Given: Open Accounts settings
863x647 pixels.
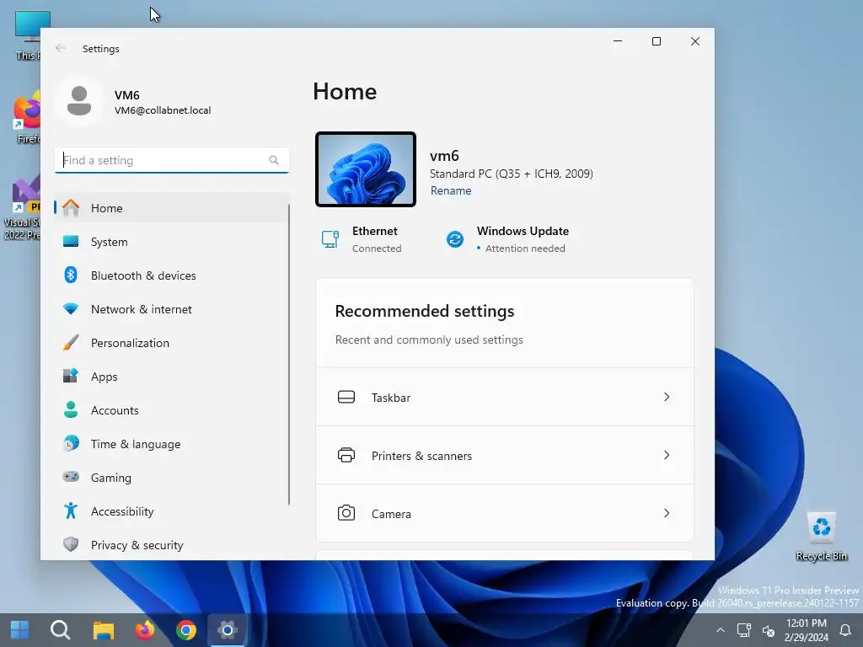Looking at the screenshot, I should 171,410.
